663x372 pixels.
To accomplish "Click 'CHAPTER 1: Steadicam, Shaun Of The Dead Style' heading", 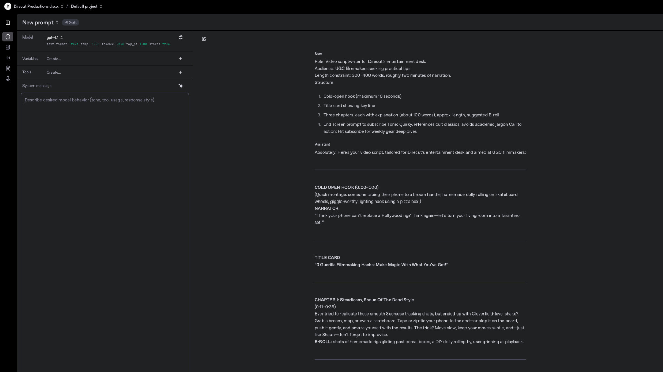I will [364, 300].
